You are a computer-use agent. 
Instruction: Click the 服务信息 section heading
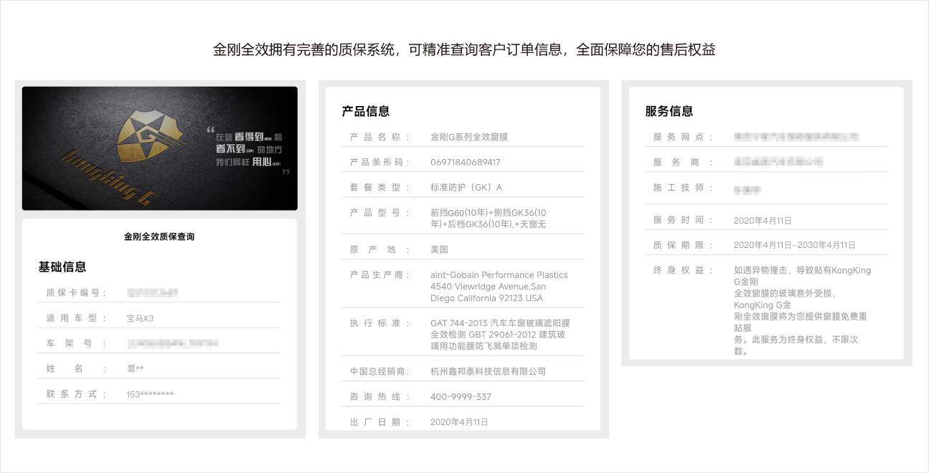(x=669, y=111)
